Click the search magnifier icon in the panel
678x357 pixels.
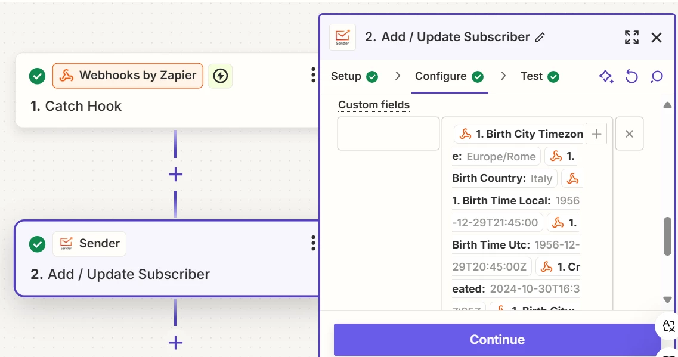(x=657, y=76)
